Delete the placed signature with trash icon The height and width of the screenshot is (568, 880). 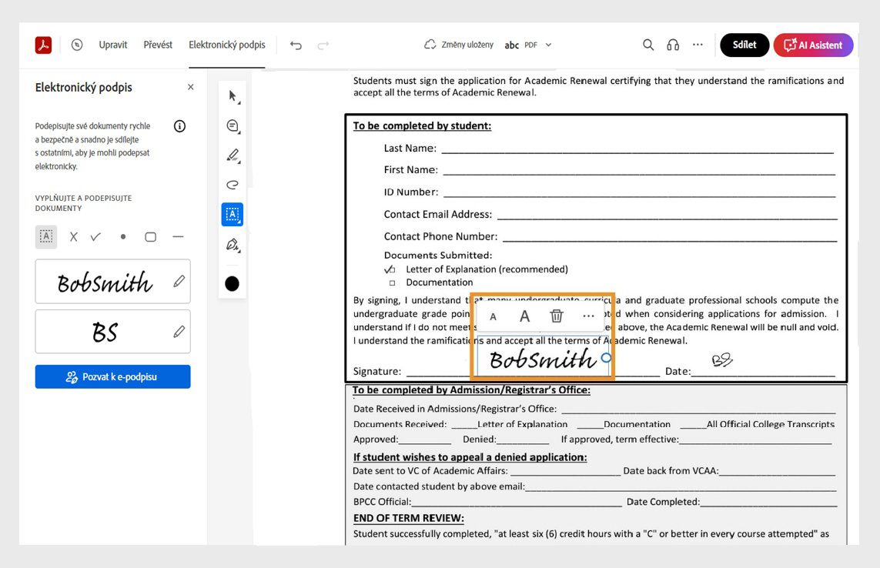[x=556, y=316]
